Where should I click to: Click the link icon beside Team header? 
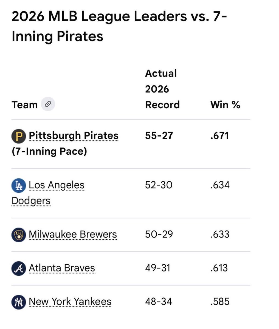48,104
